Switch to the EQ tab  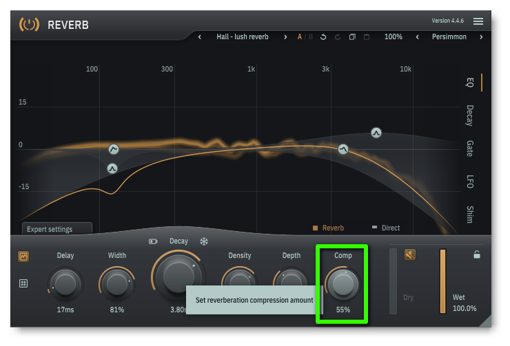(x=469, y=83)
